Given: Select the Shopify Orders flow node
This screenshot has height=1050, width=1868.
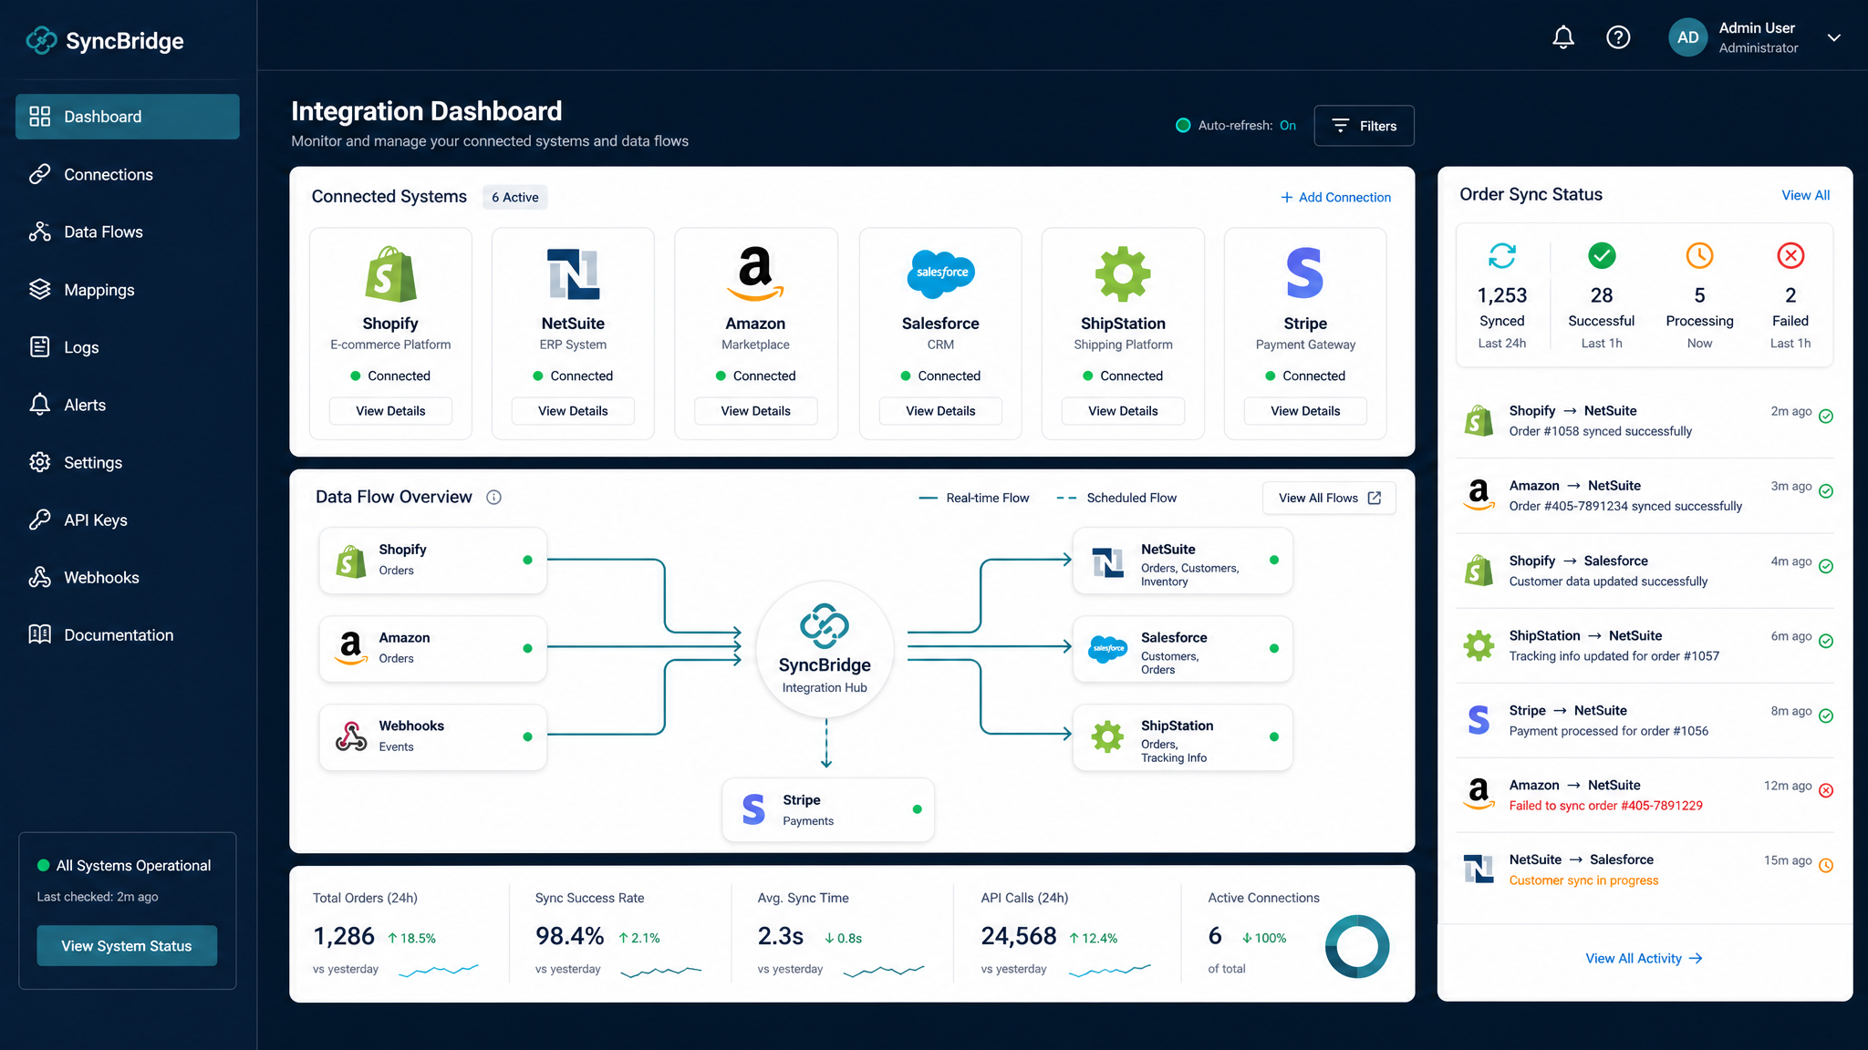Looking at the screenshot, I should click(433, 561).
